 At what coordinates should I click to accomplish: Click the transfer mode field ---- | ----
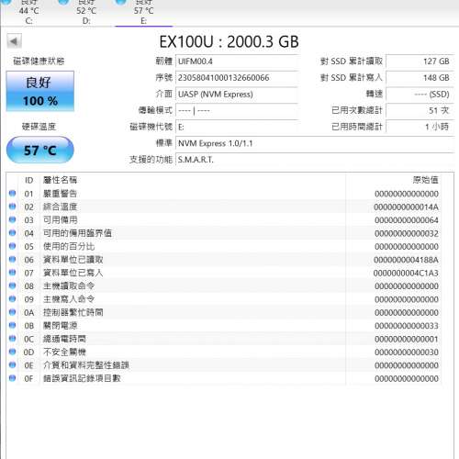(237, 110)
